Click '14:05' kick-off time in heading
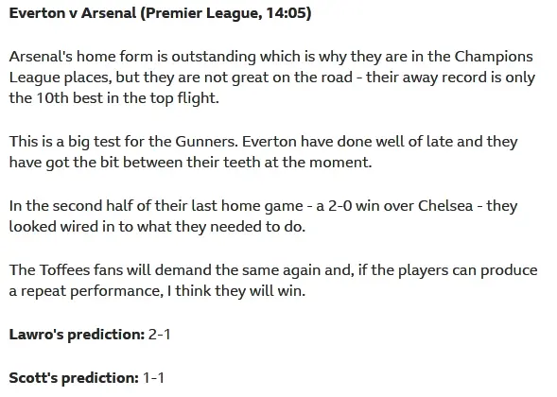Viewport: 557px width, 397px height. coord(286,13)
